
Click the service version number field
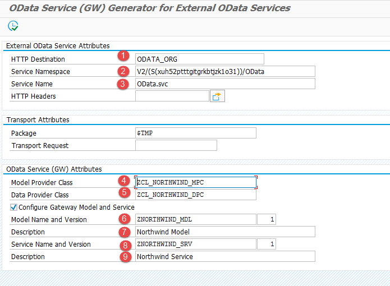pos(267,244)
